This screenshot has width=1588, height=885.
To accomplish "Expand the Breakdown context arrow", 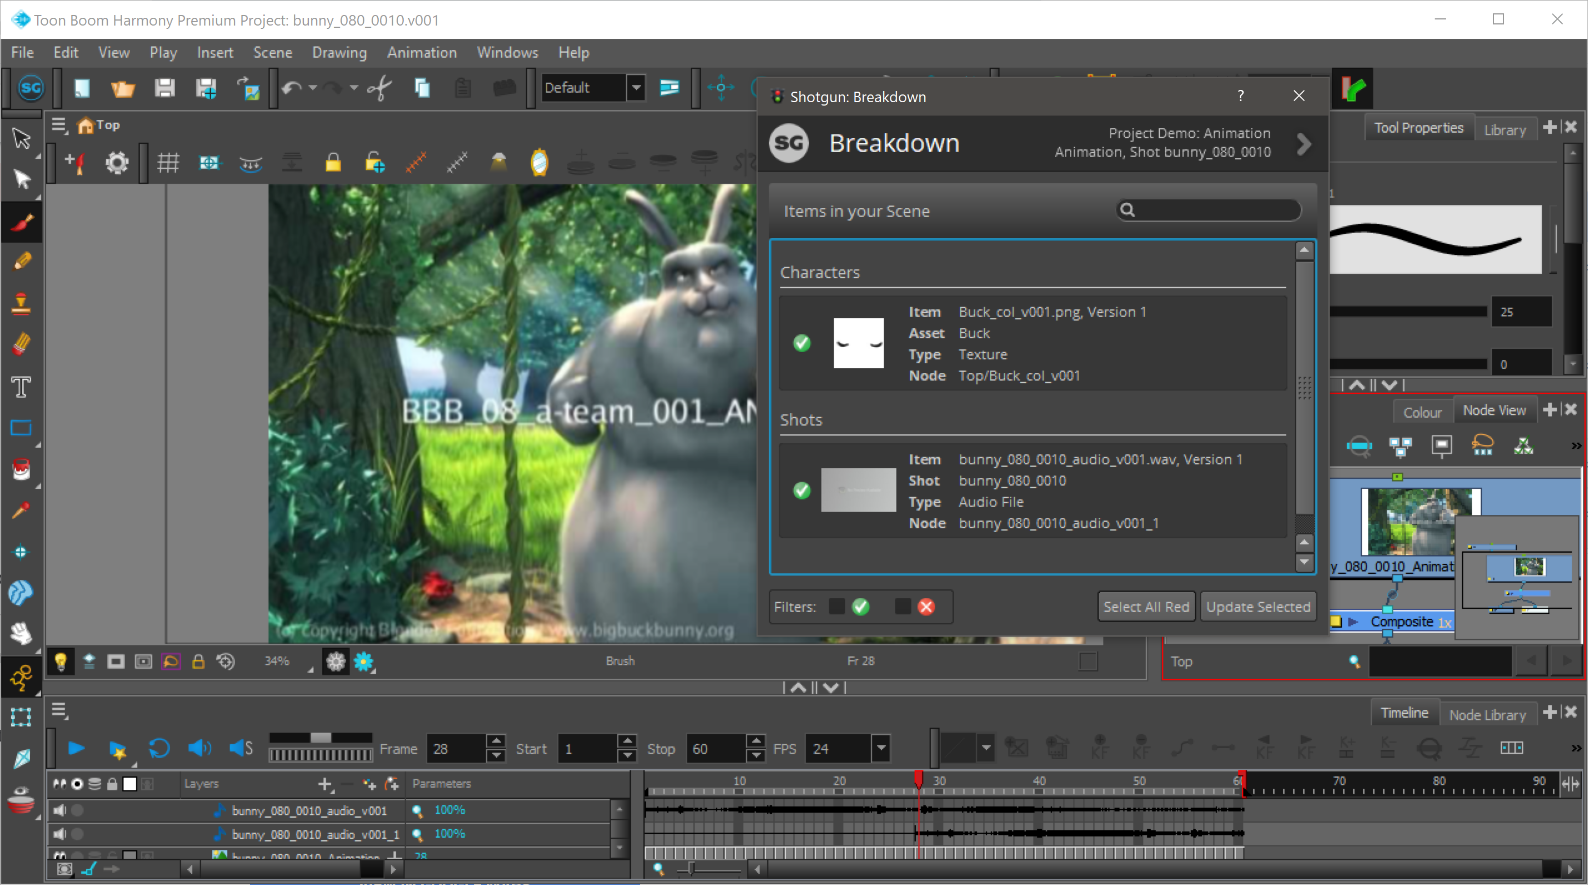I will (1304, 144).
